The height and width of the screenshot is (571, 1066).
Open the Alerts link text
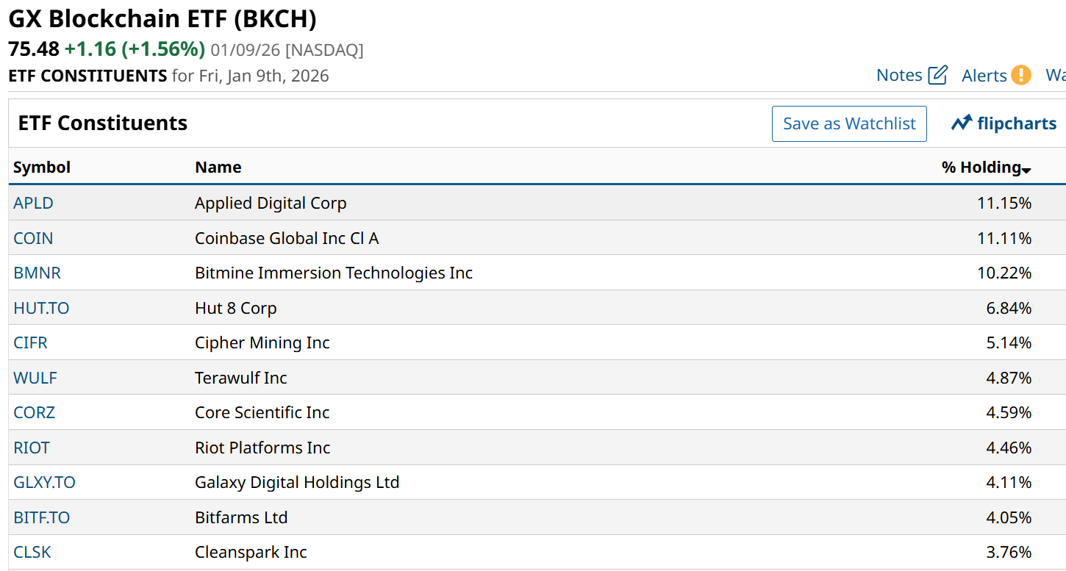pyautogui.click(x=984, y=76)
